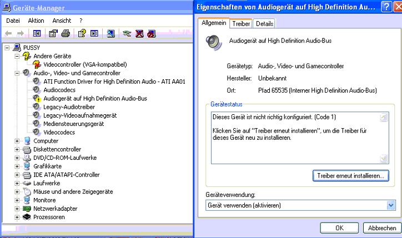Click the yellow question mark Andere Geräte icon
The image size is (402, 238).
point(27,56)
